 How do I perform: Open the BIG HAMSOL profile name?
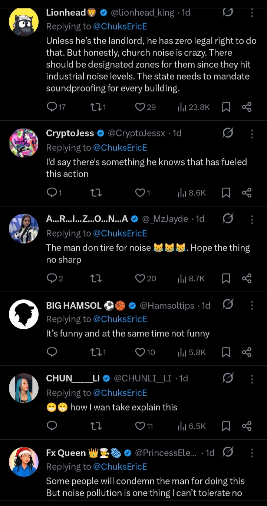pyautogui.click(x=73, y=305)
